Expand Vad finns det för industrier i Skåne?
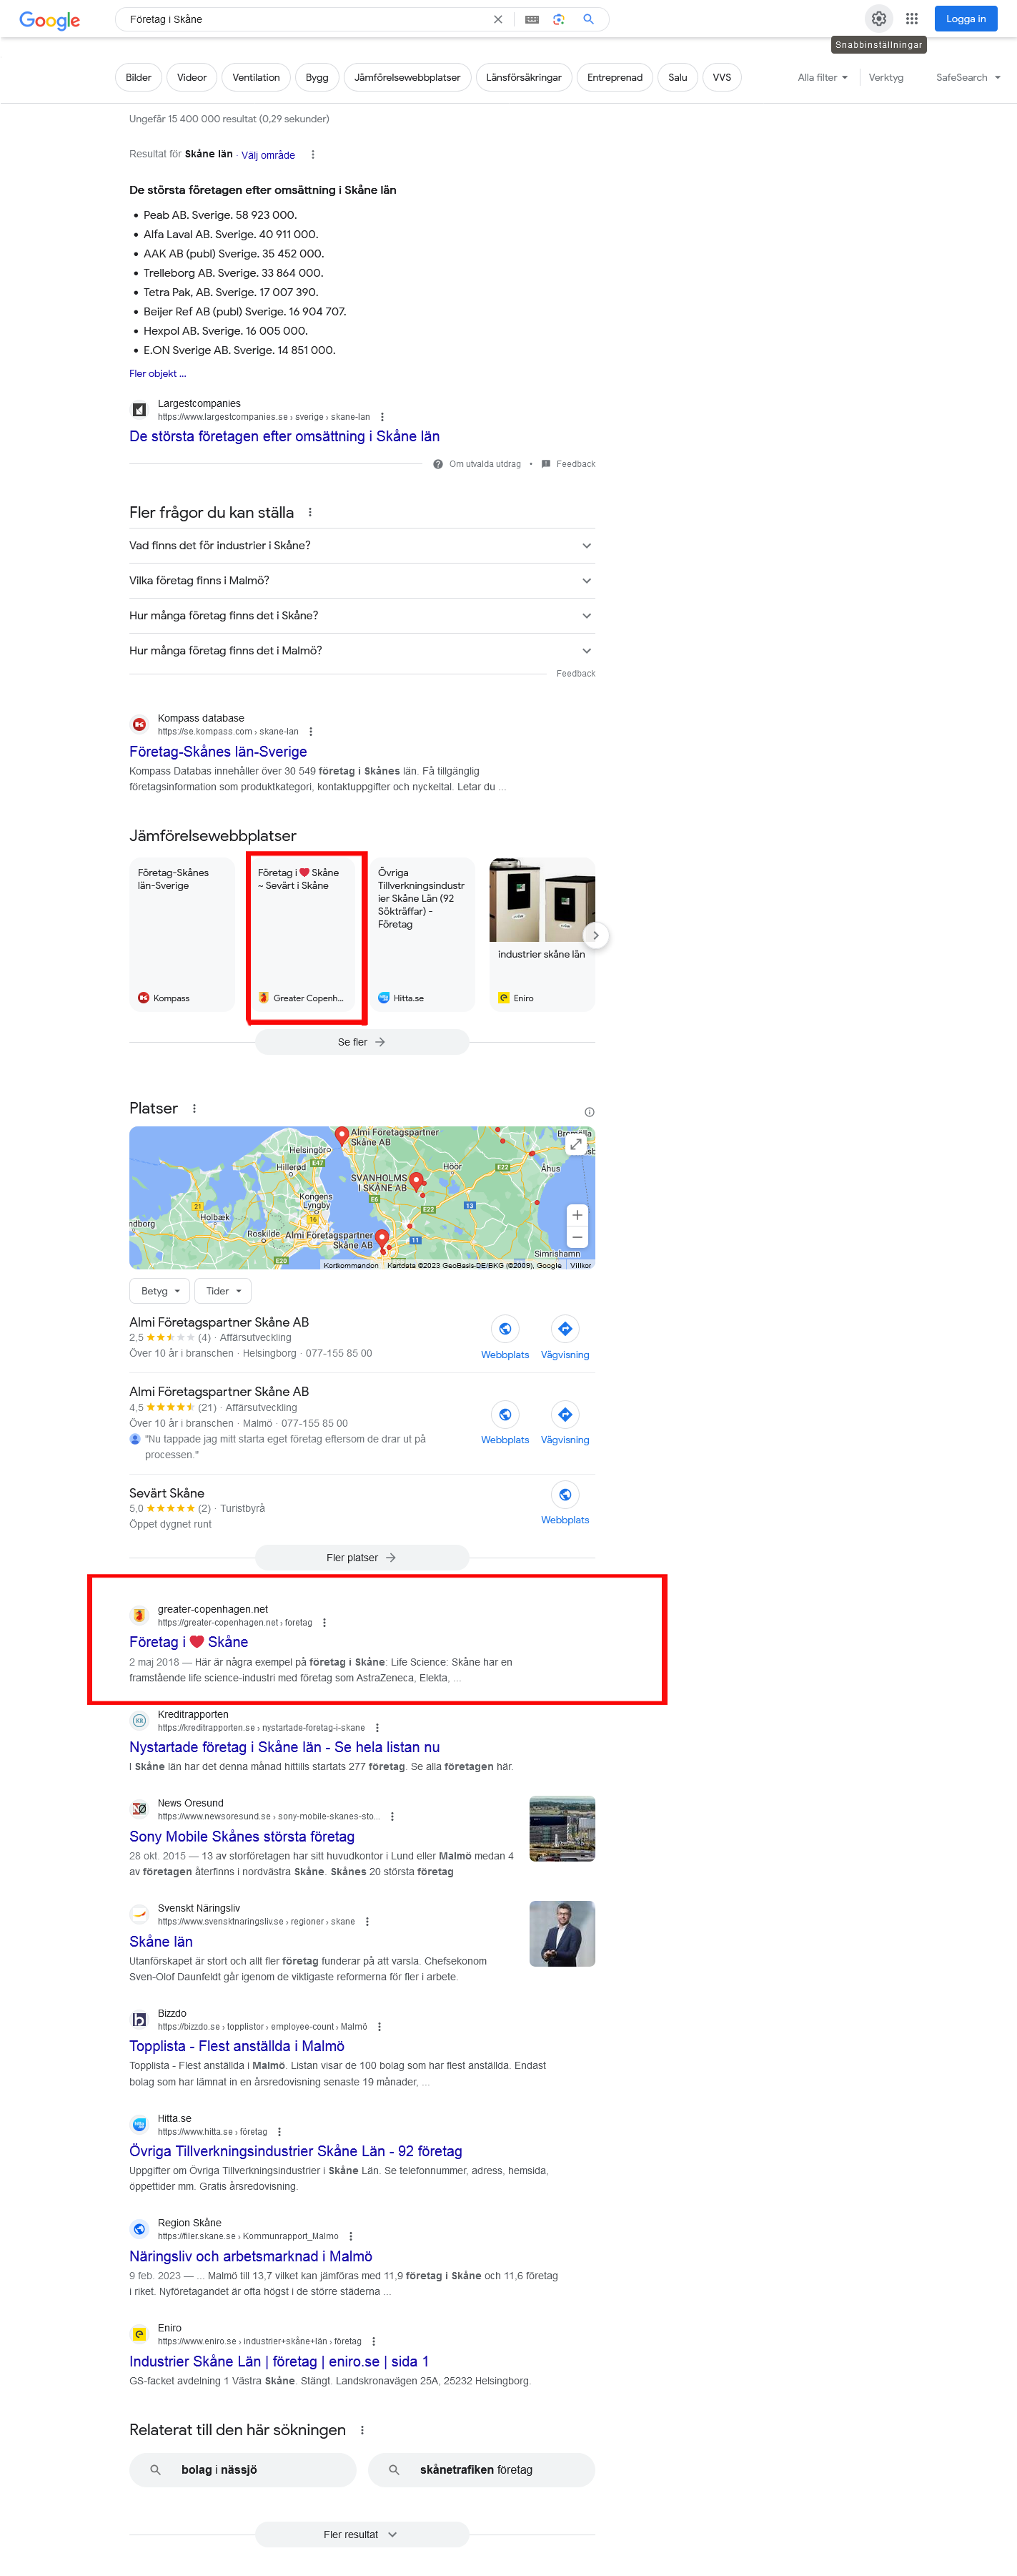The width and height of the screenshot is (1017, 2576). pos(362,545)
